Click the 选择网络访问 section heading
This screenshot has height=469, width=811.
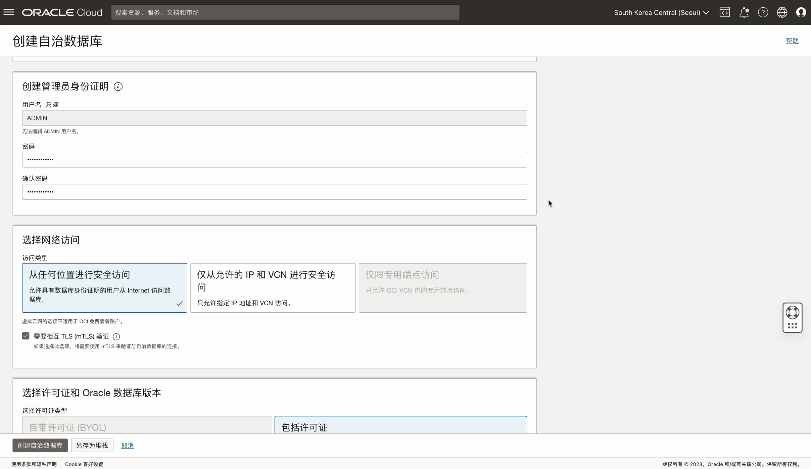(51, 240)
